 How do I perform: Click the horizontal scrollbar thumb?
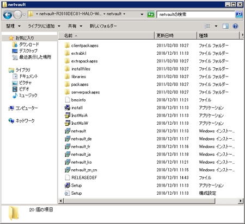tap(139, 201)
